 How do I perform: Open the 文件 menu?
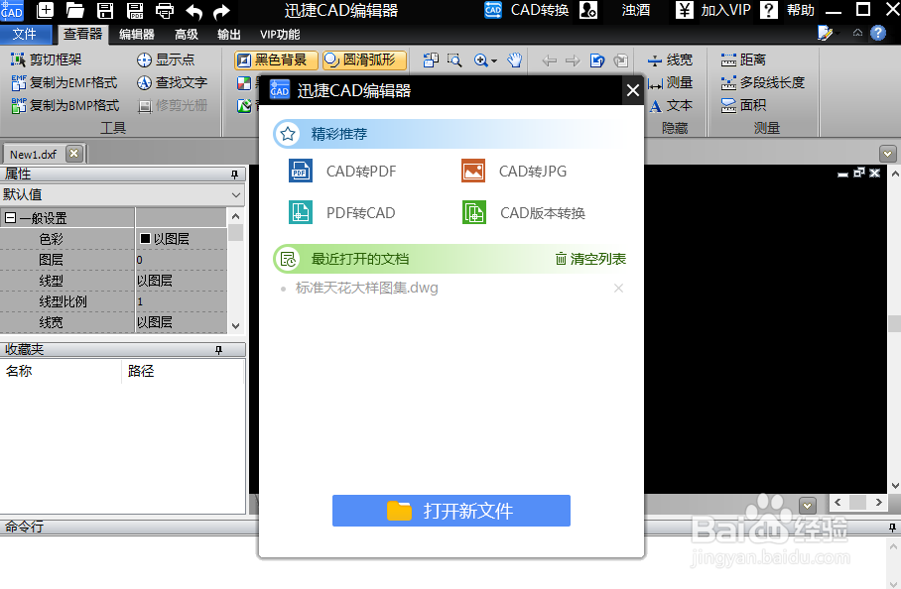[25, 34]
